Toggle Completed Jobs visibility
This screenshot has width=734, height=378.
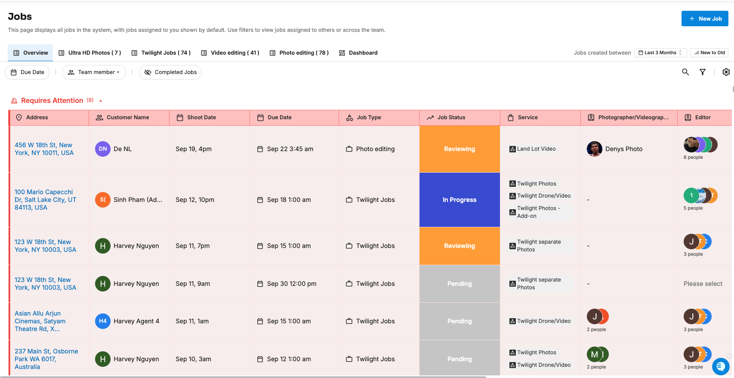170,72
